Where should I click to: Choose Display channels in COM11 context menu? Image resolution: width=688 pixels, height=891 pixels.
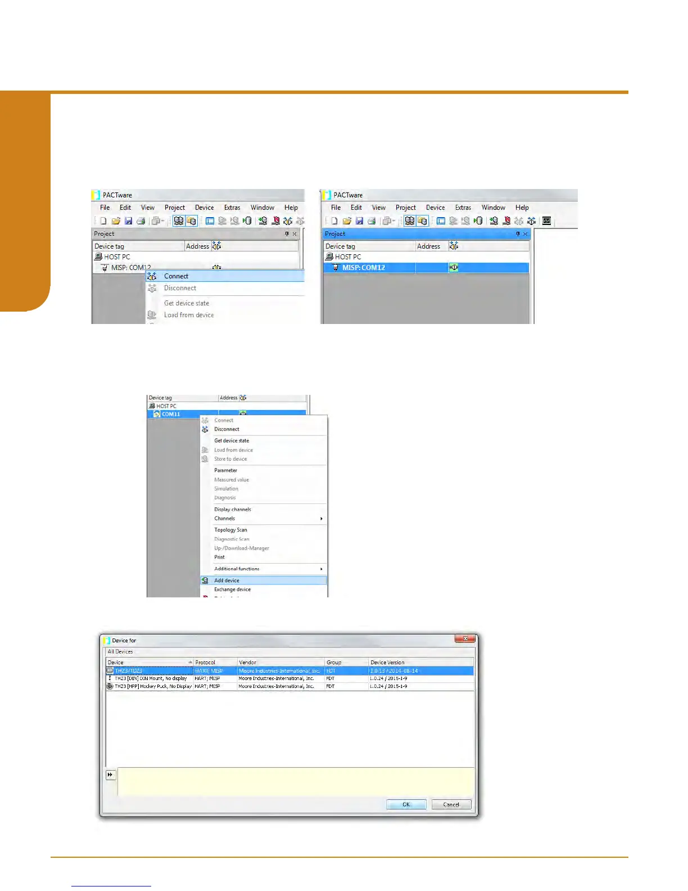(x=263, y=510)
